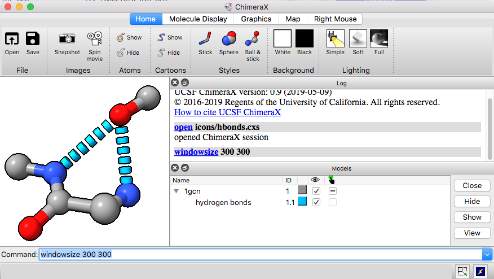Click the How to cite UCSF ChimeraX link

click(x=227, y=112)
